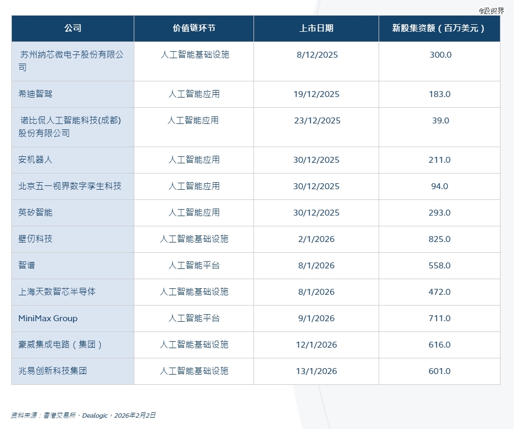Click the 诺比侃人工智能科技 company cell
The image size is (514, 429).
70,127
